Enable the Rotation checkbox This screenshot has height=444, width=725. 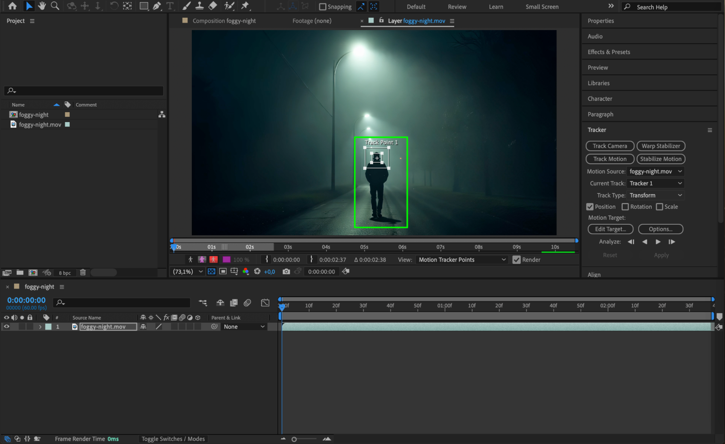(x=625, y=207)
